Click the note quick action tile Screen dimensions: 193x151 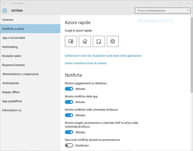[x=99, y=41]
